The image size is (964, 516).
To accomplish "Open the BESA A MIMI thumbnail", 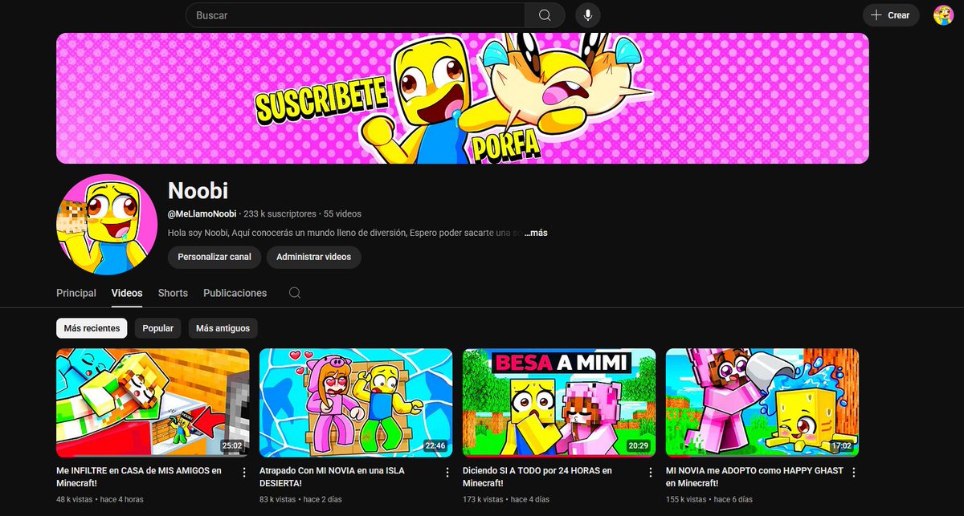I will [559, 402].
